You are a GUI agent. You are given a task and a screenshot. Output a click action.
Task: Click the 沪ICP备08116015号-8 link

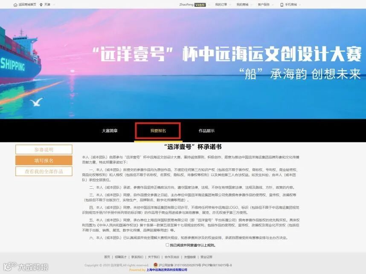[217, 265]
